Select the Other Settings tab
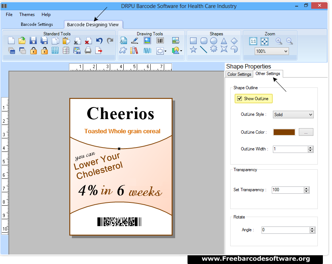The height and width of the screenshot is (264, 332). pos(268,74)
